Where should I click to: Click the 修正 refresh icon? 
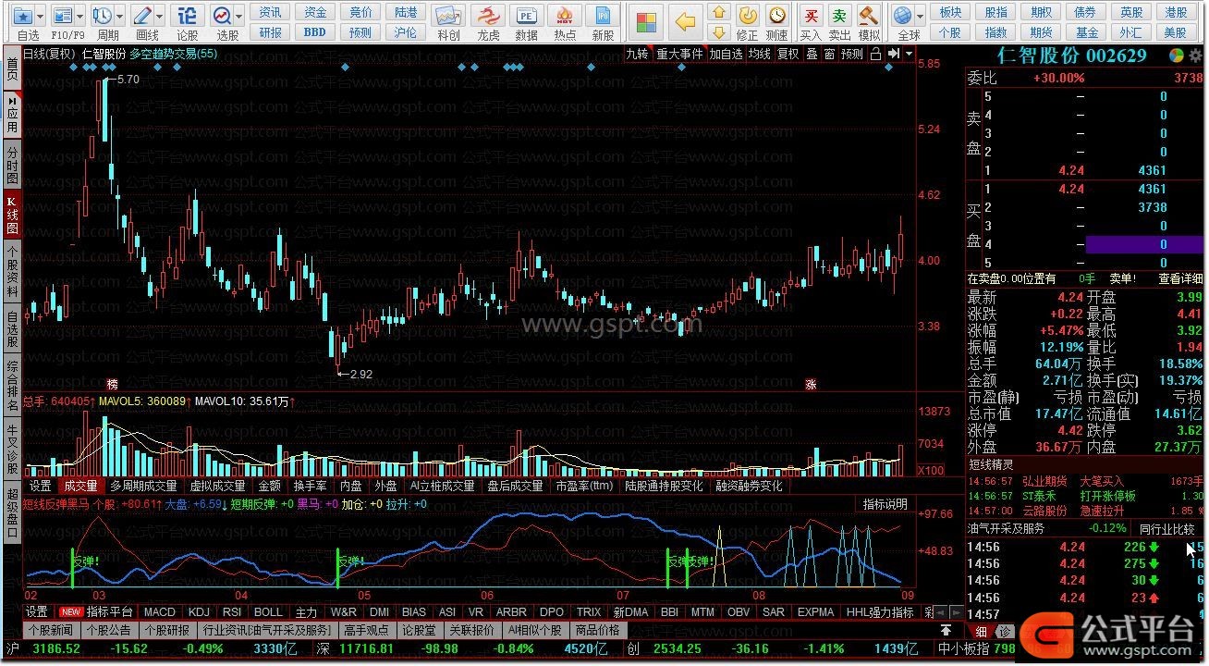click(748, 16)
